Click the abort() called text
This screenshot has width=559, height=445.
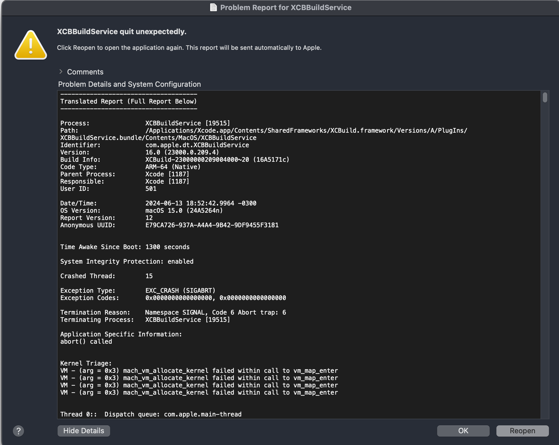coord(86,341)
